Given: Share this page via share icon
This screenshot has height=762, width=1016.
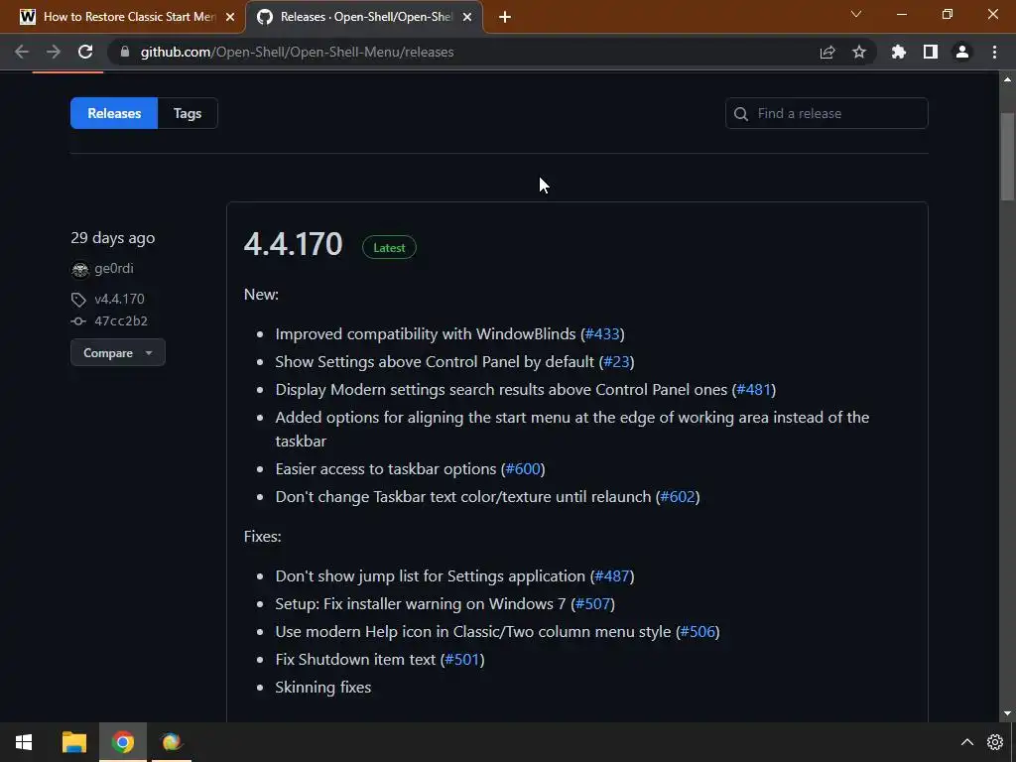Looking at the screenshot, I should [827, 52].
